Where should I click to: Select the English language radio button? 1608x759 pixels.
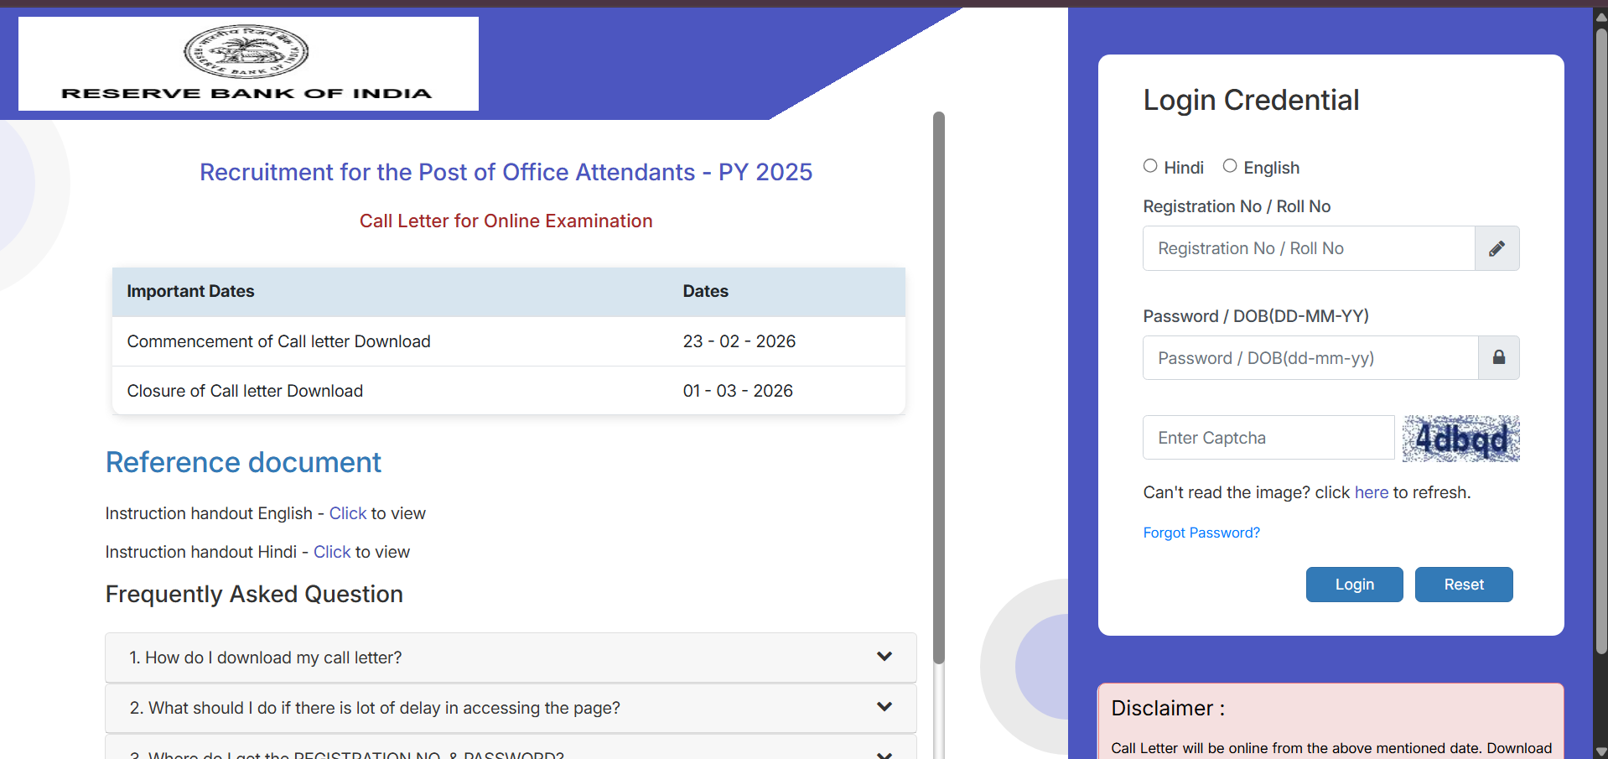coord(1230,166)
